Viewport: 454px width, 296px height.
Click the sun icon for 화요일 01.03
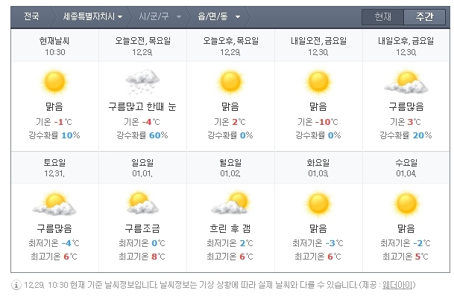(x=318, y=204)
